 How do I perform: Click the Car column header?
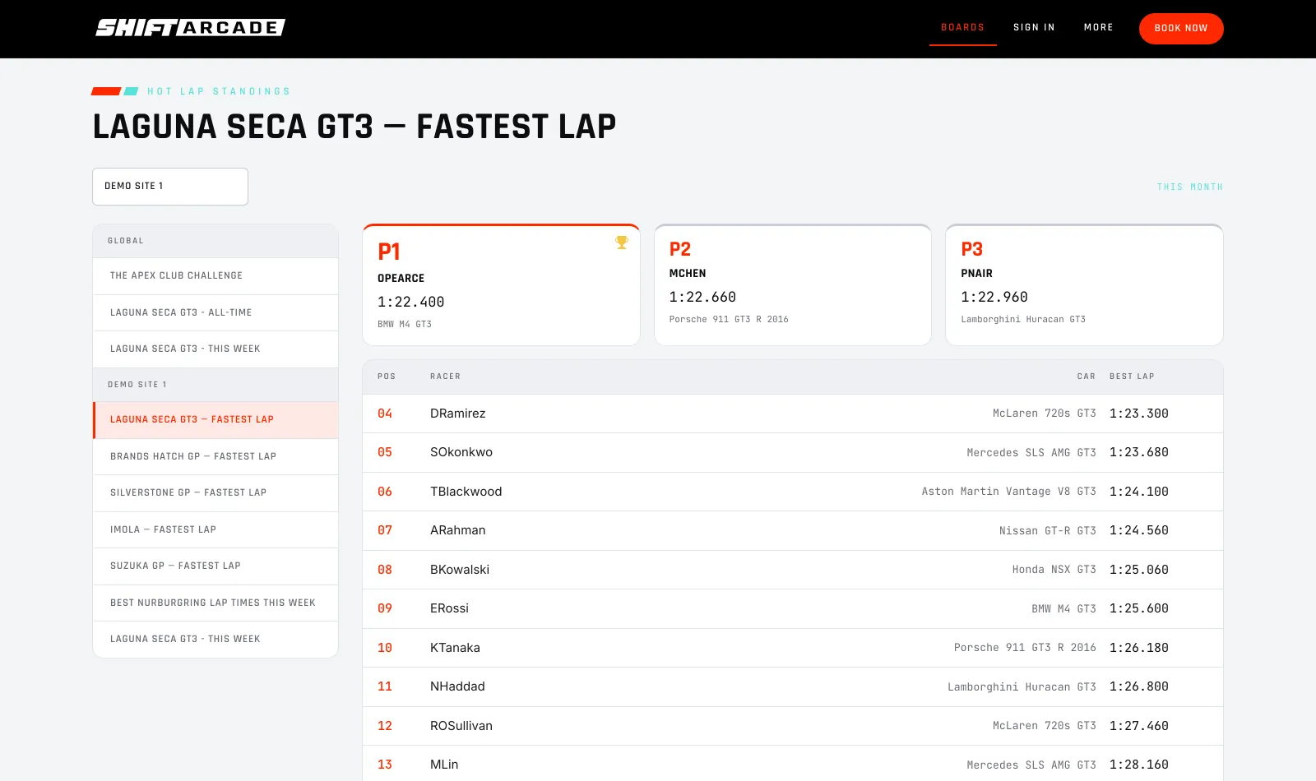point(1087,377)
